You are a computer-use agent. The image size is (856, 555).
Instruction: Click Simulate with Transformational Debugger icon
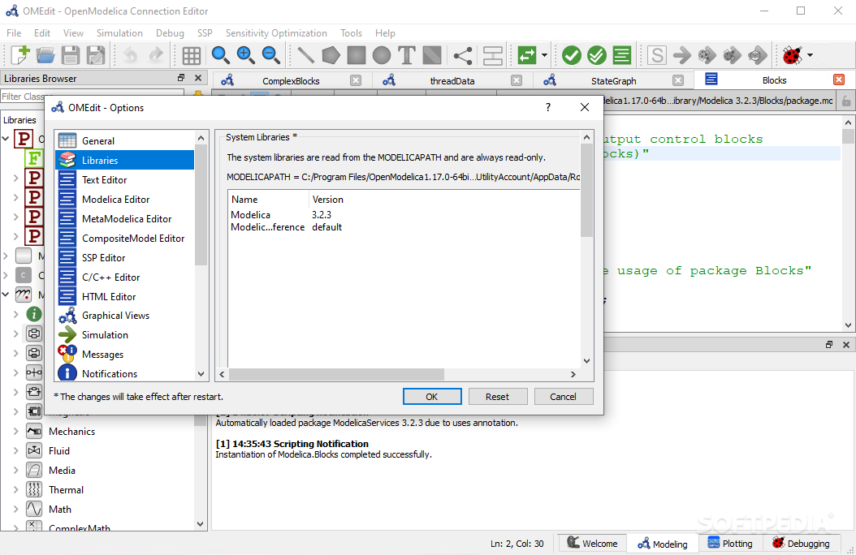pyautogui.click(x=707, y=55)
